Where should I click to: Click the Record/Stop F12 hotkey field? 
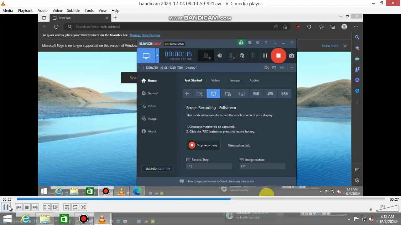(209, 166)
